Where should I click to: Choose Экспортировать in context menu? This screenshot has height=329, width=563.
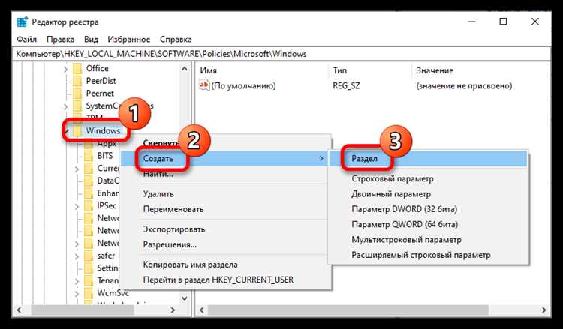click(224, 229)
